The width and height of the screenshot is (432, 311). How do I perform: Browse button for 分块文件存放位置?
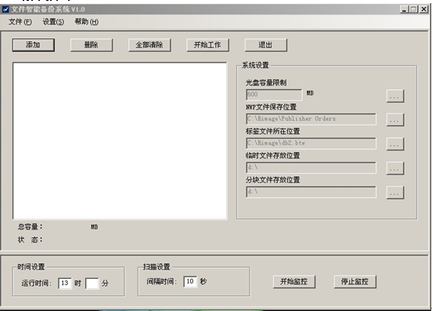click(395, 193)
